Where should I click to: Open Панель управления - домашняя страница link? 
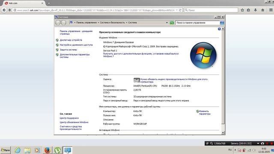[76, 33]
